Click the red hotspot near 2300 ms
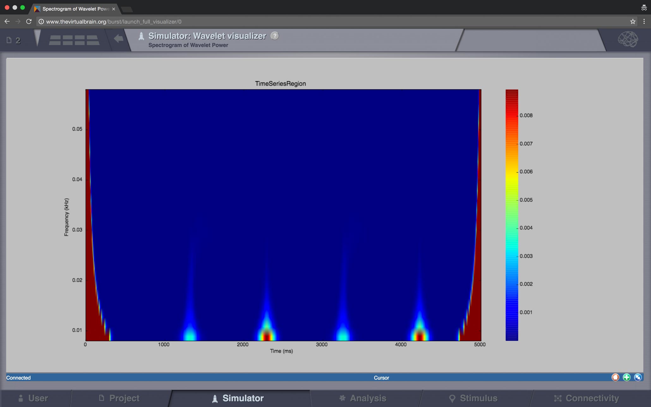The height and width of the screenshot is (407, 651). 267,335
